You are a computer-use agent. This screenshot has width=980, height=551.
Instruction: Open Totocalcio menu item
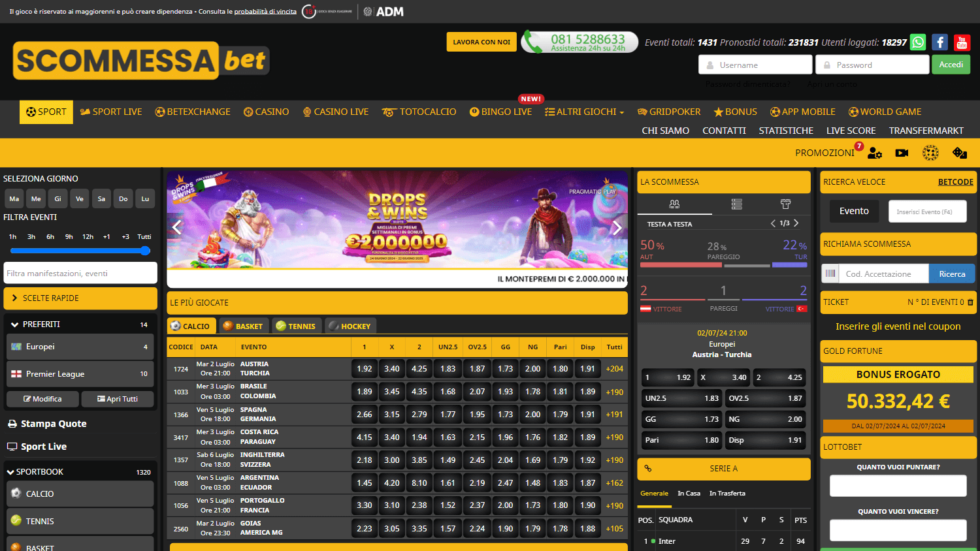(x=419, y=112)
